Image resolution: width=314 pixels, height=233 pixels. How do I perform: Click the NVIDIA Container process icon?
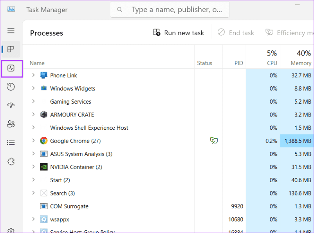click(x=44, y=167)
